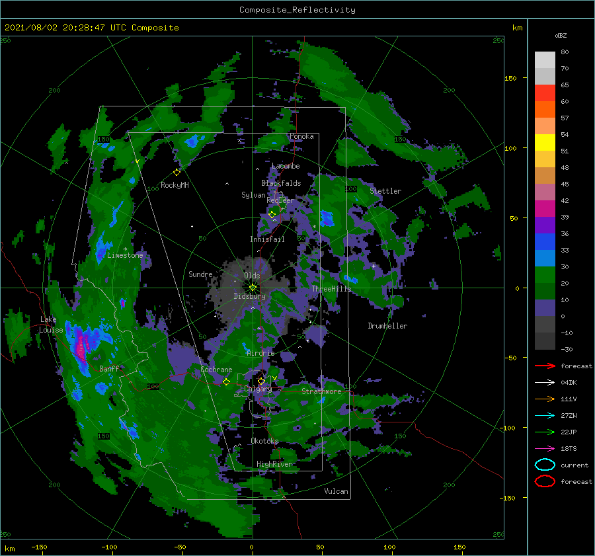This screenshot has width=595, height=556.
Task: Click the 70 dBZ light gray swatch
Action: [545, 76]
